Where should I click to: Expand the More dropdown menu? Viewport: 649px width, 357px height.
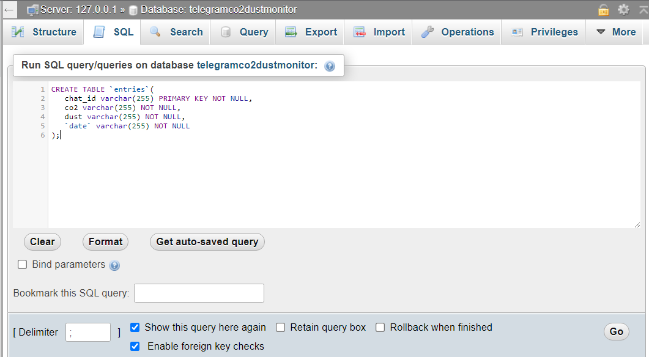pyautogui.click(x=616, y=32)
